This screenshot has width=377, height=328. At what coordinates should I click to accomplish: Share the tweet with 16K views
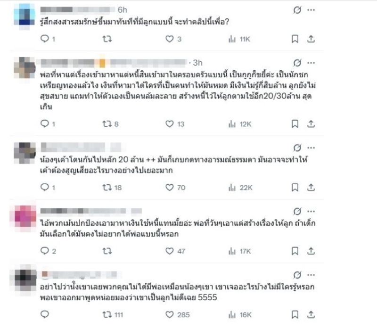(x=311, y=314)
